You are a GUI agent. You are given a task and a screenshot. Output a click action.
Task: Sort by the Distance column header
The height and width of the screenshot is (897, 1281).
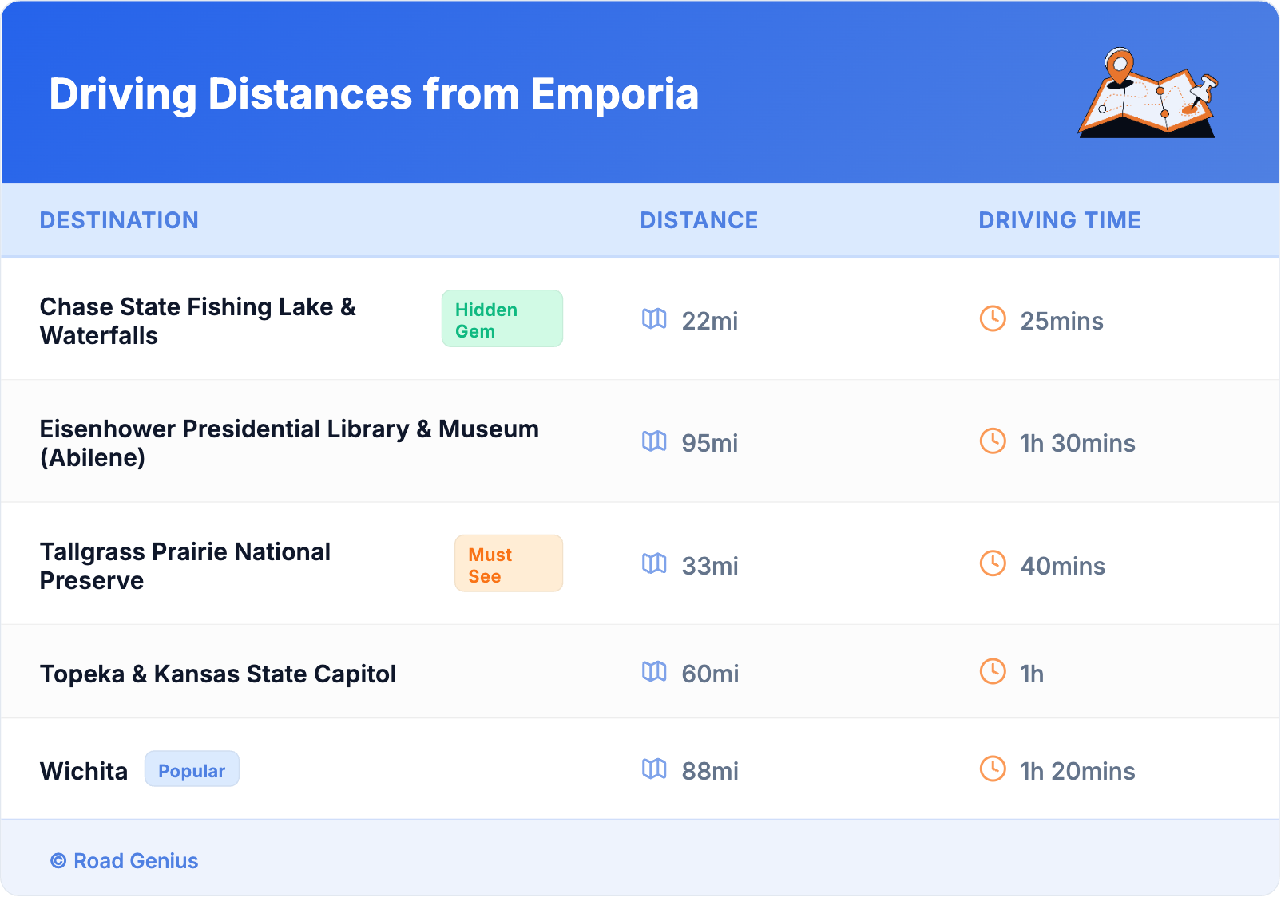(699, 220)
